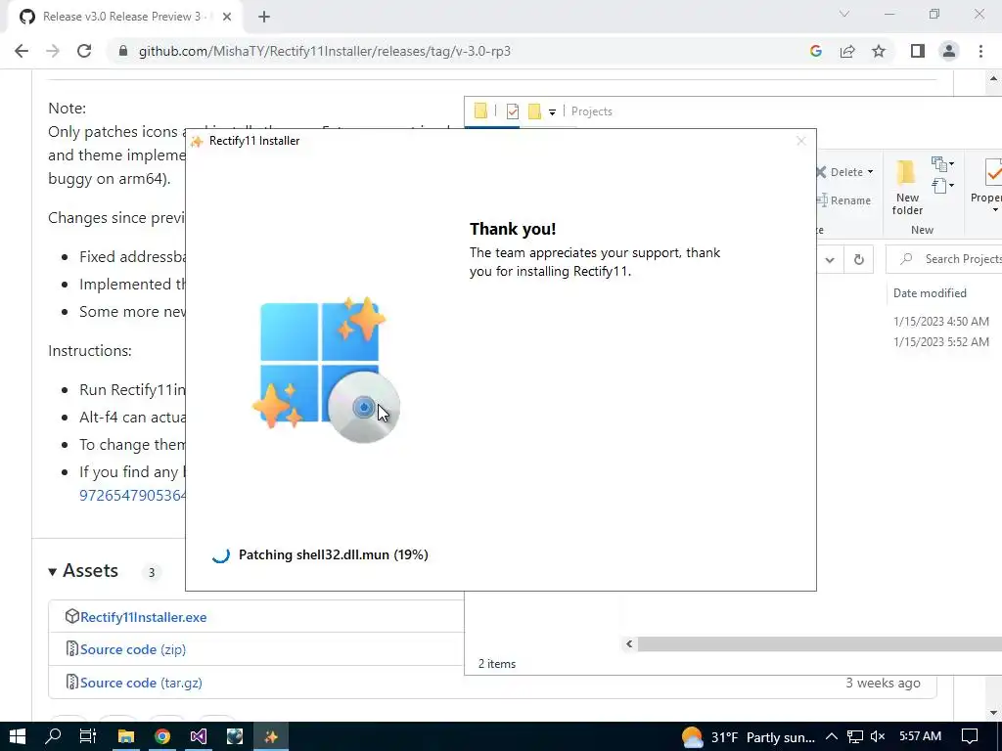
Task: Open Customize Quick Access Toolbar dropdown
Action: coord(552,111)
